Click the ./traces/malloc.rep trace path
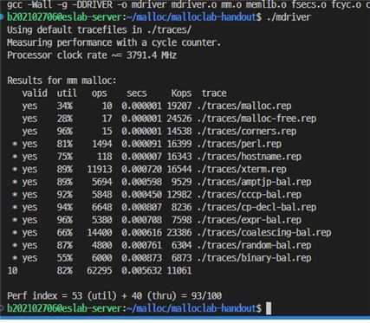The width and height of the screenshot is (370, 323). pos(244,107)
